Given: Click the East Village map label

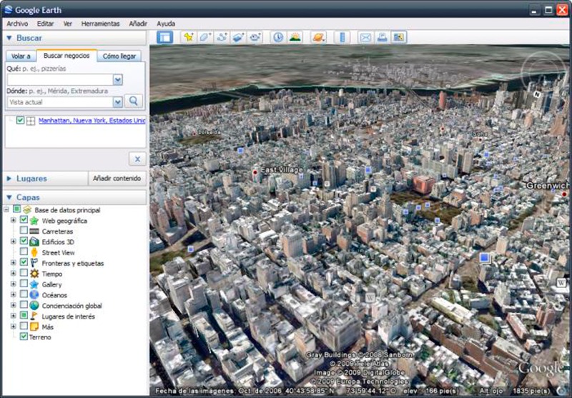Looking at the screenshot, I should (282, 170).
